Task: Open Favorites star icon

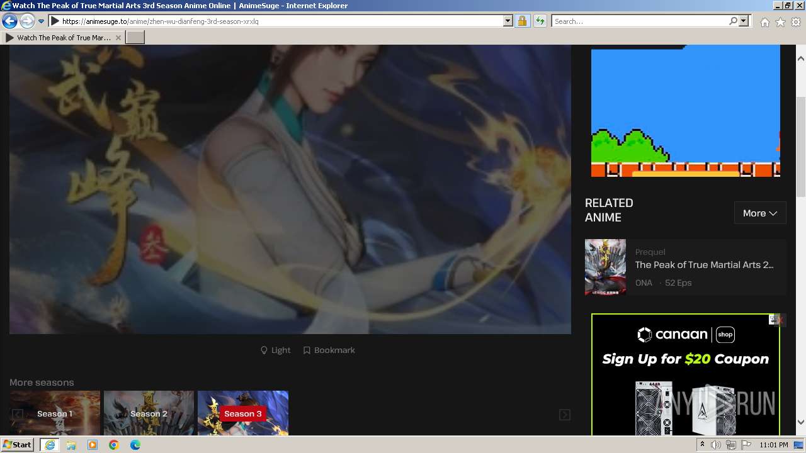Action: (780, 22)
